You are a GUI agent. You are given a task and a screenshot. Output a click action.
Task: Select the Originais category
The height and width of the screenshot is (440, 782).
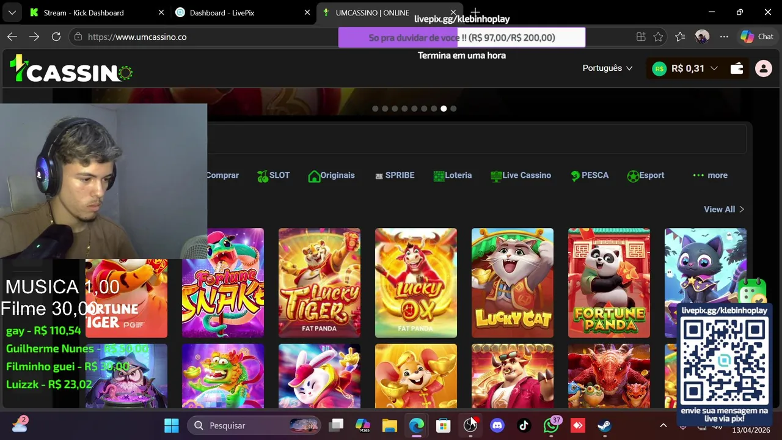click(x=331, y=175)
